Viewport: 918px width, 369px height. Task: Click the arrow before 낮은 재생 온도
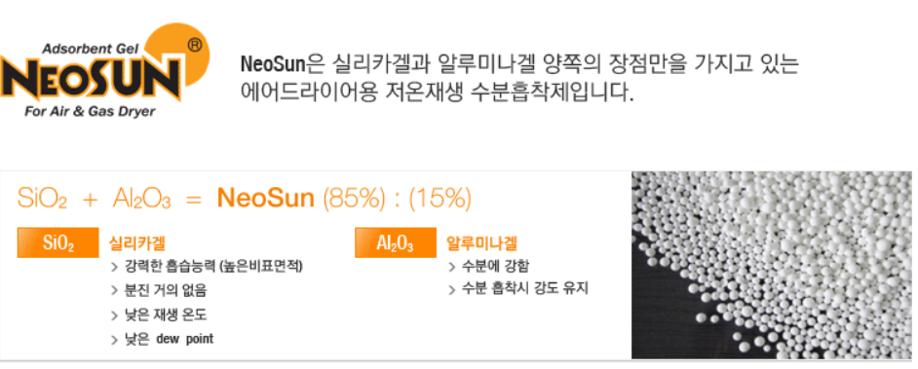(x=114, y=315)
